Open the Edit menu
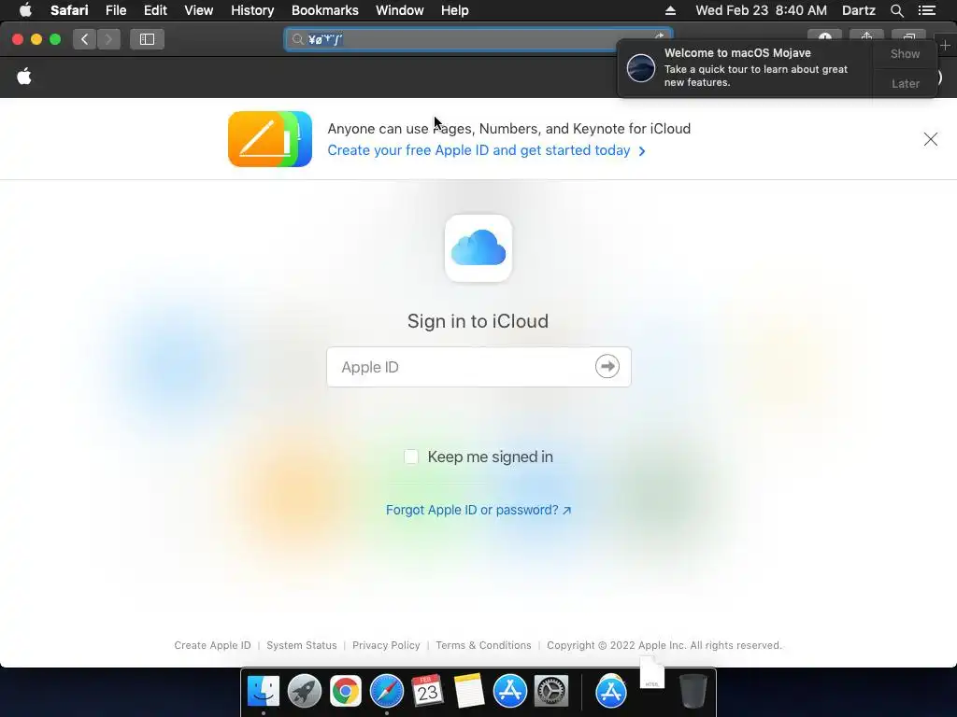The height and width of the screenshot is (717, 957). pos(155,10)
